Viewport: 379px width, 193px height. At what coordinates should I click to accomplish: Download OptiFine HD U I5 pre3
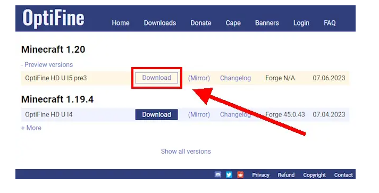click(x=156, y=78)
